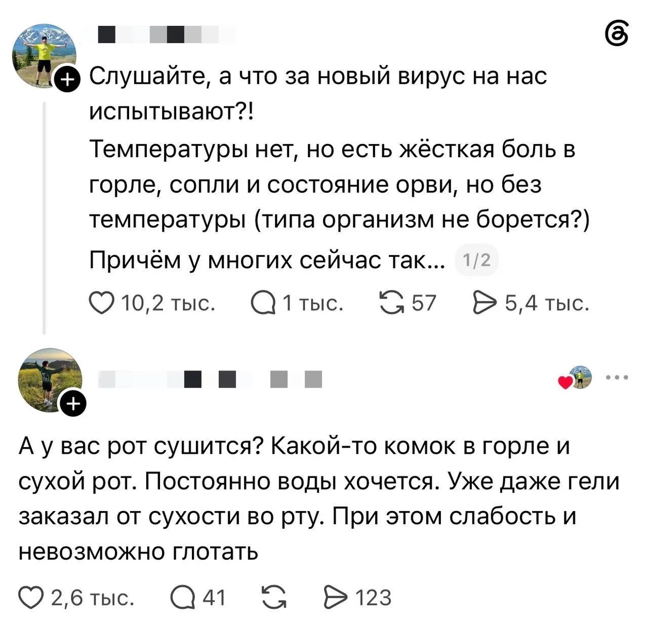Expand the post via 1/2 page indicator

pyautogui.click(x=477, y=261)
